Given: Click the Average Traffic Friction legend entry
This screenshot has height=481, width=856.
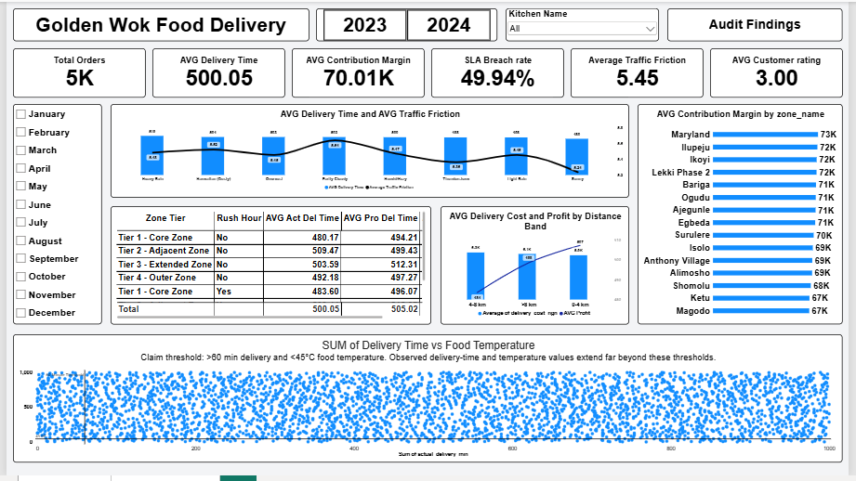Looking at the screenshot, I should [389, 187].
